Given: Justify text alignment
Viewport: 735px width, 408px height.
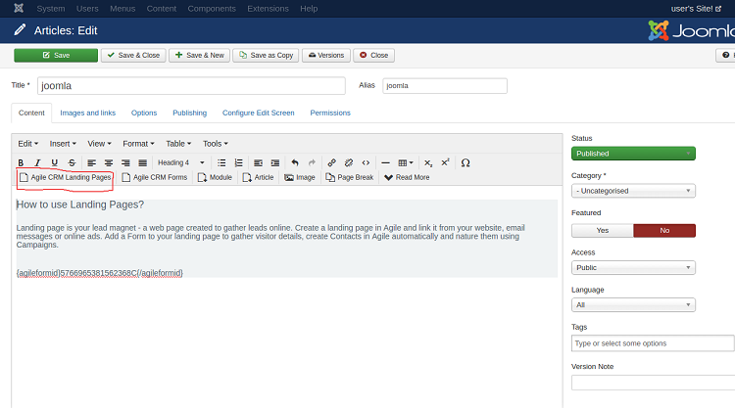Looking at the screenshot, I should [142, 162].
